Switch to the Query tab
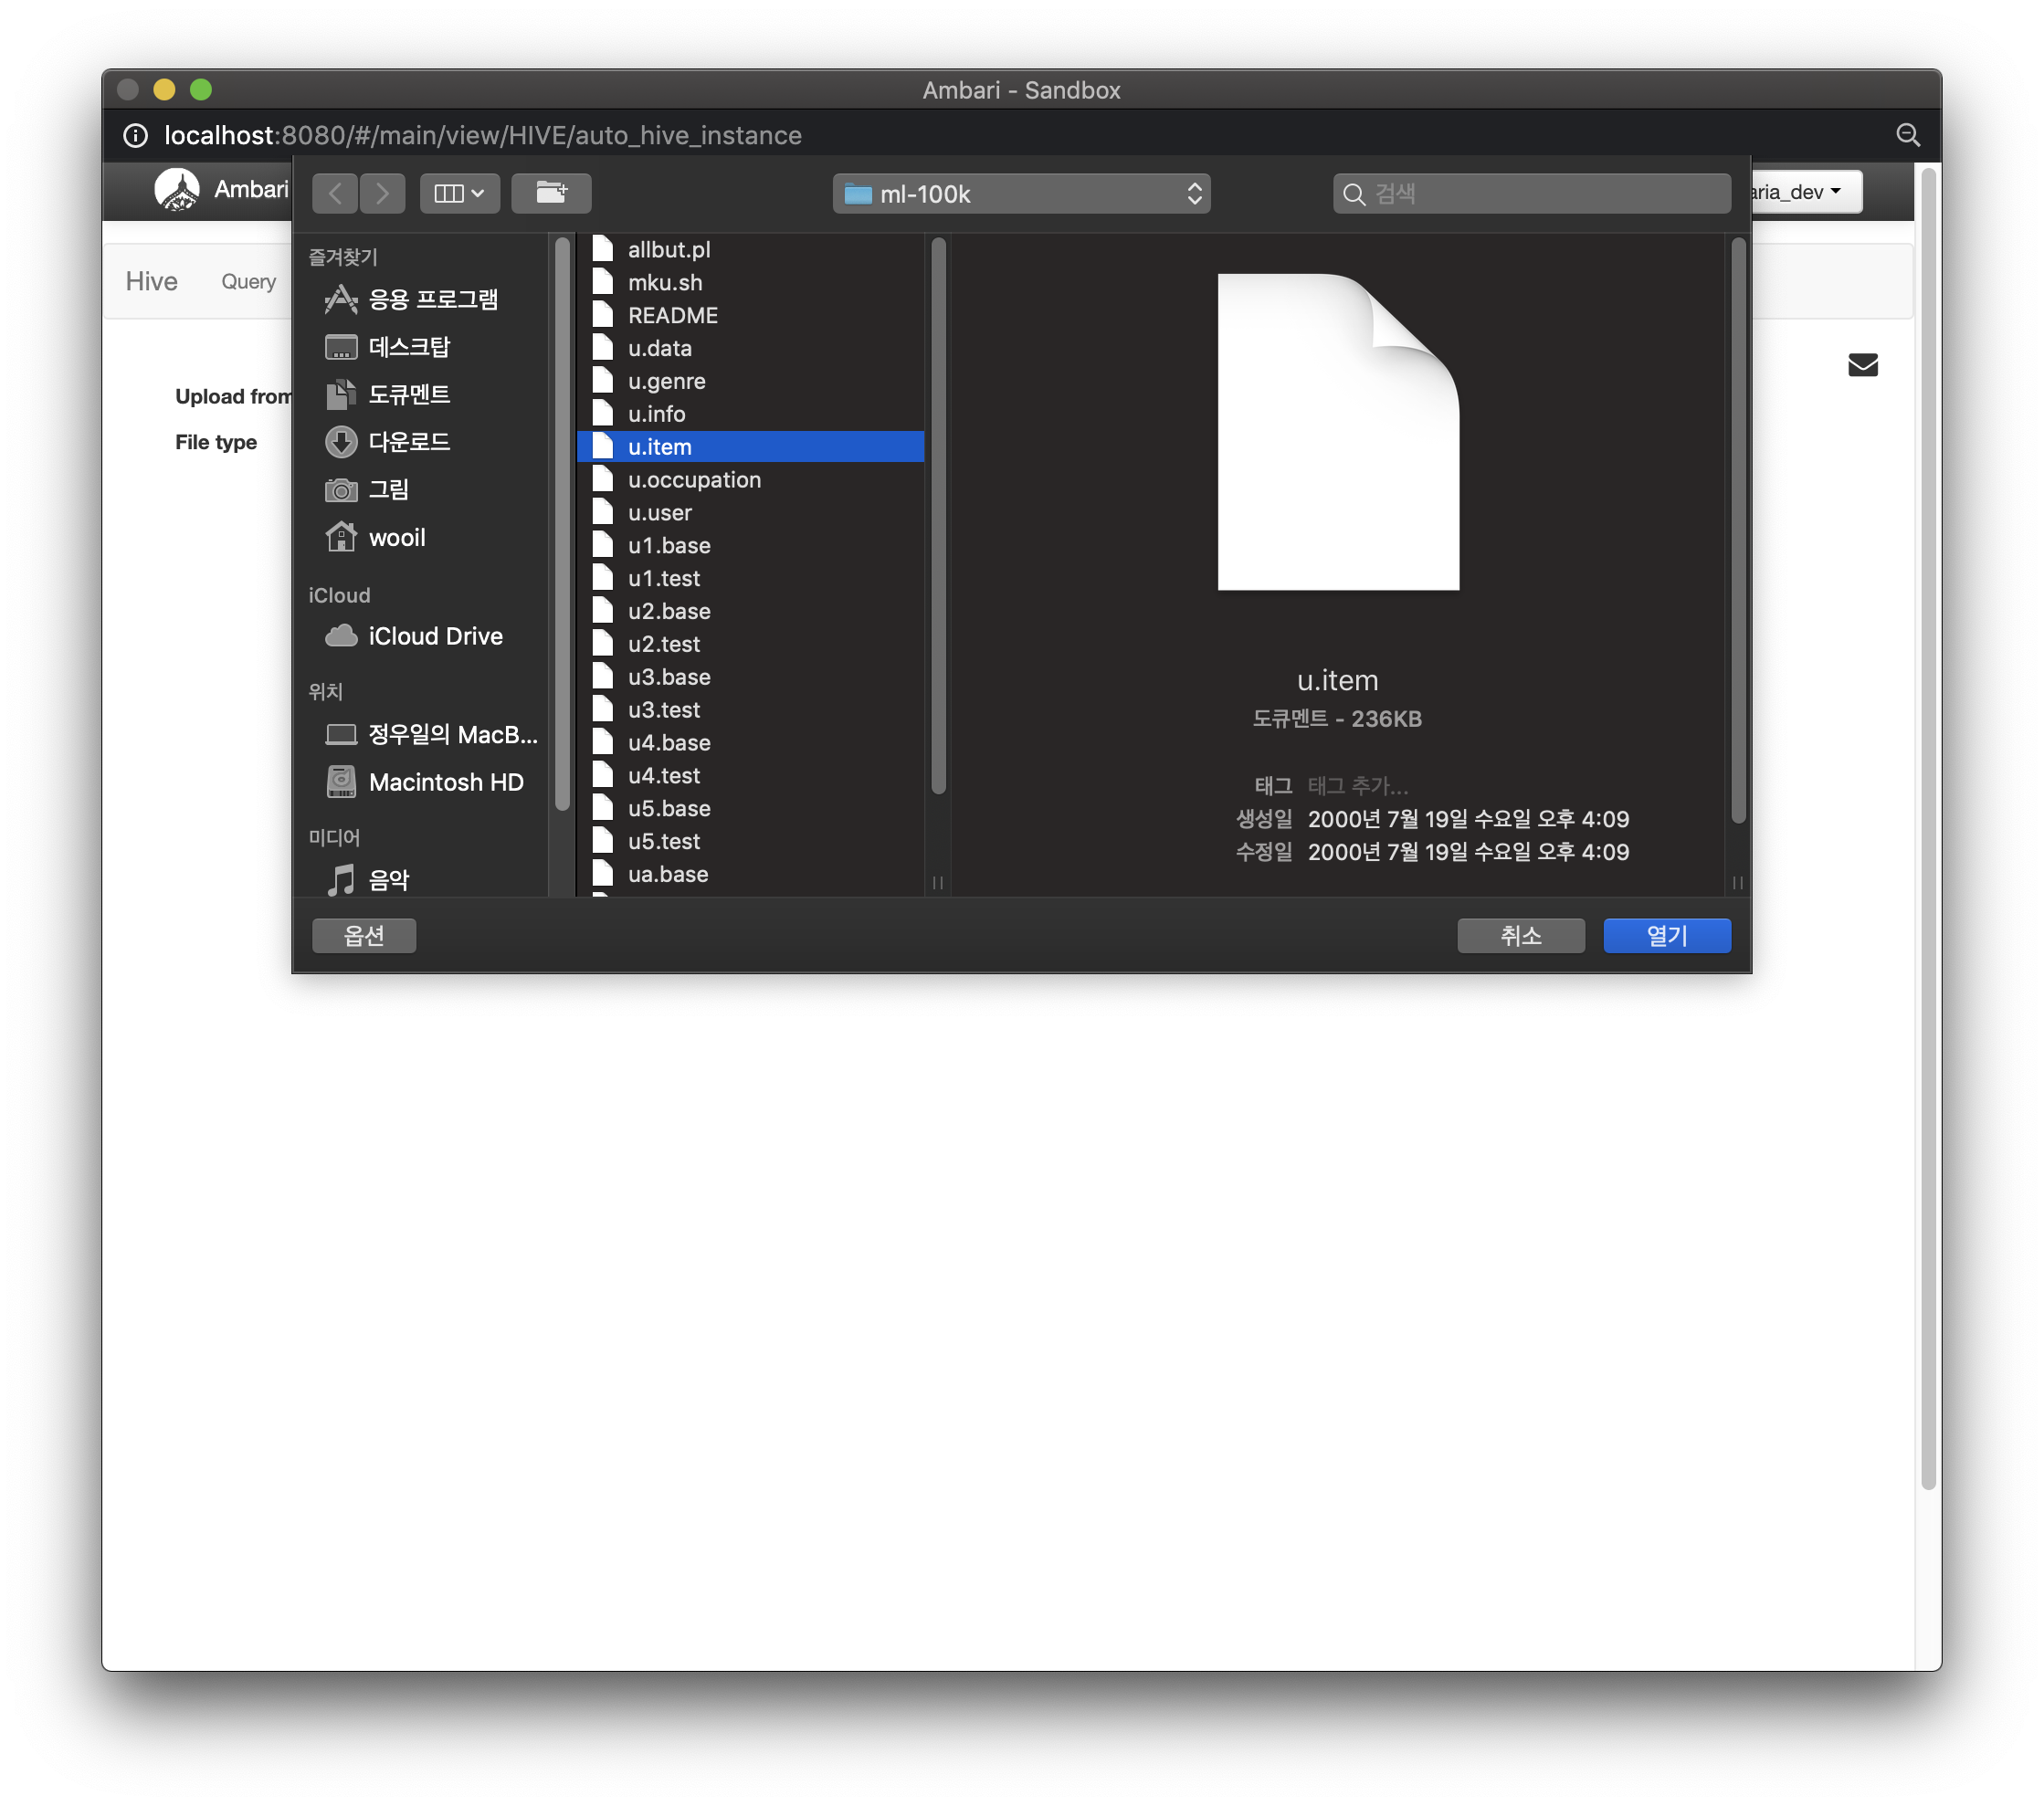2044x1806 pixels. click(x=248, y=282)
